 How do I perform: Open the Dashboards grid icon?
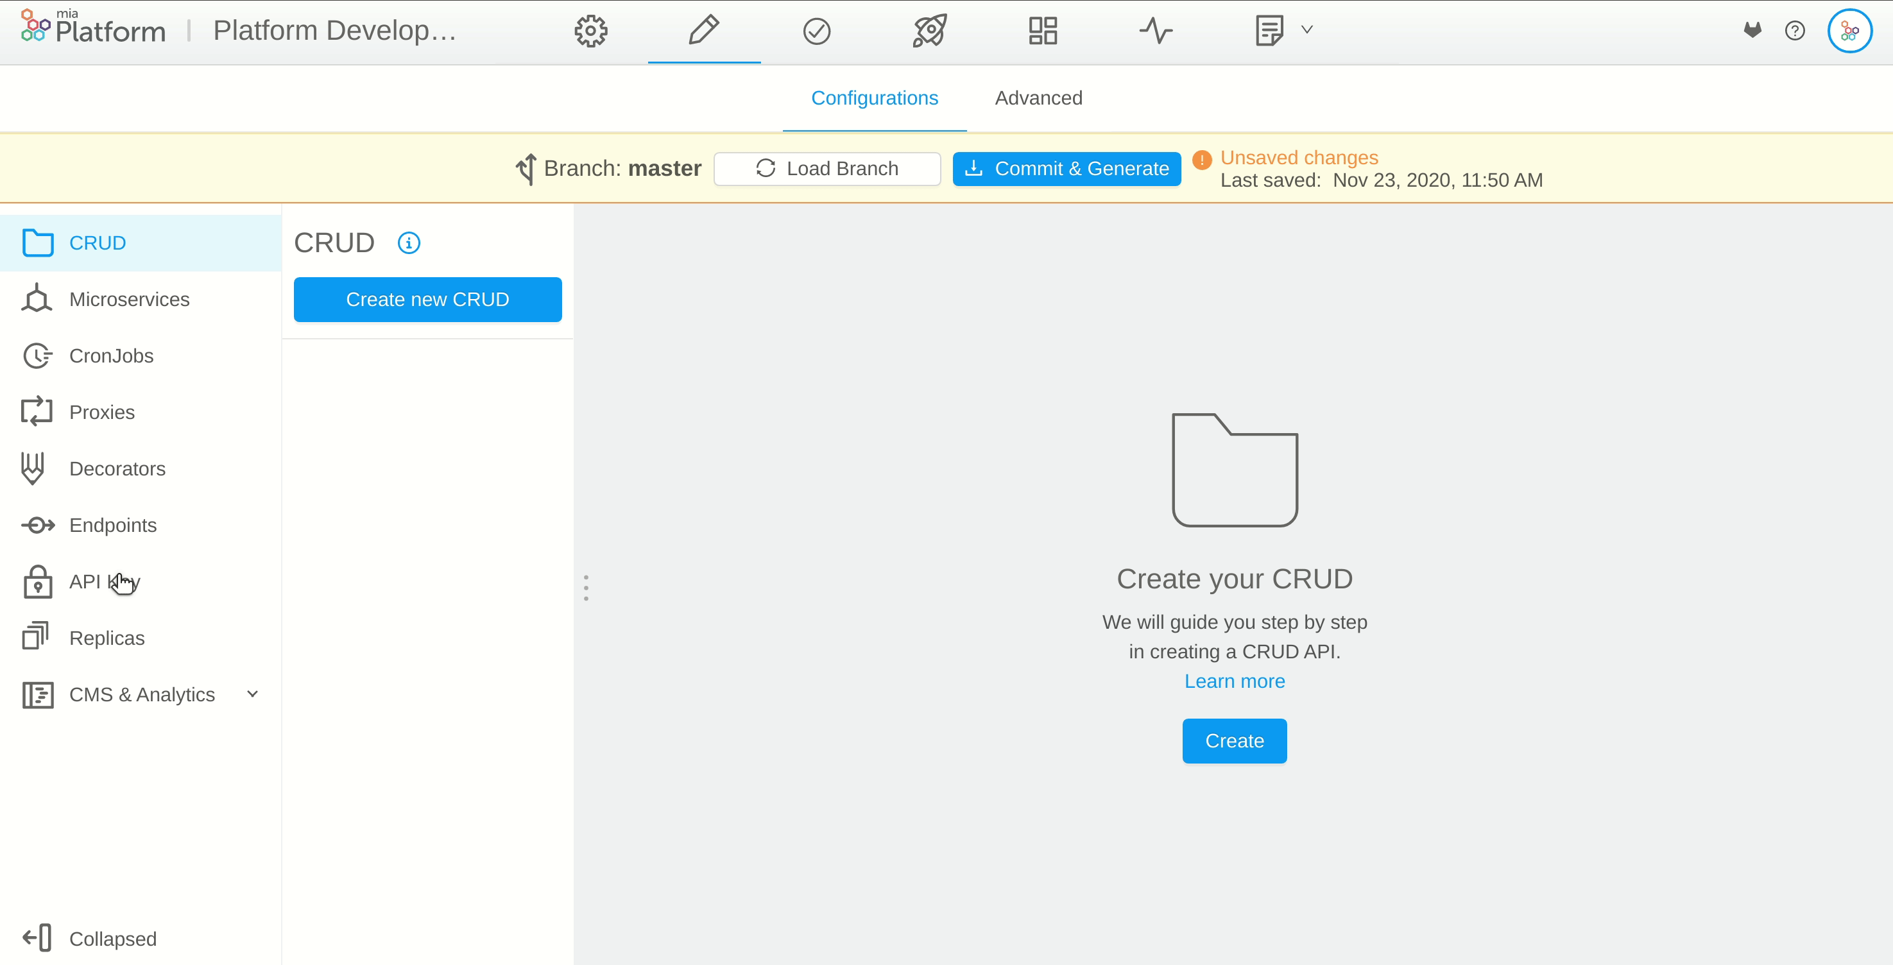point(1041,31)
